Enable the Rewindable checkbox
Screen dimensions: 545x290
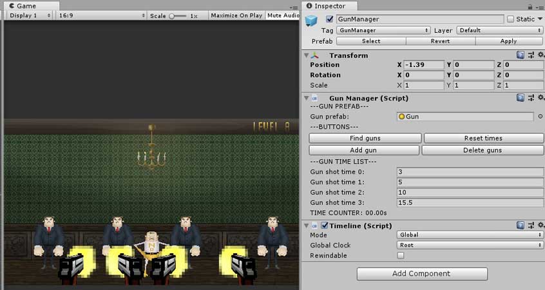401,256
